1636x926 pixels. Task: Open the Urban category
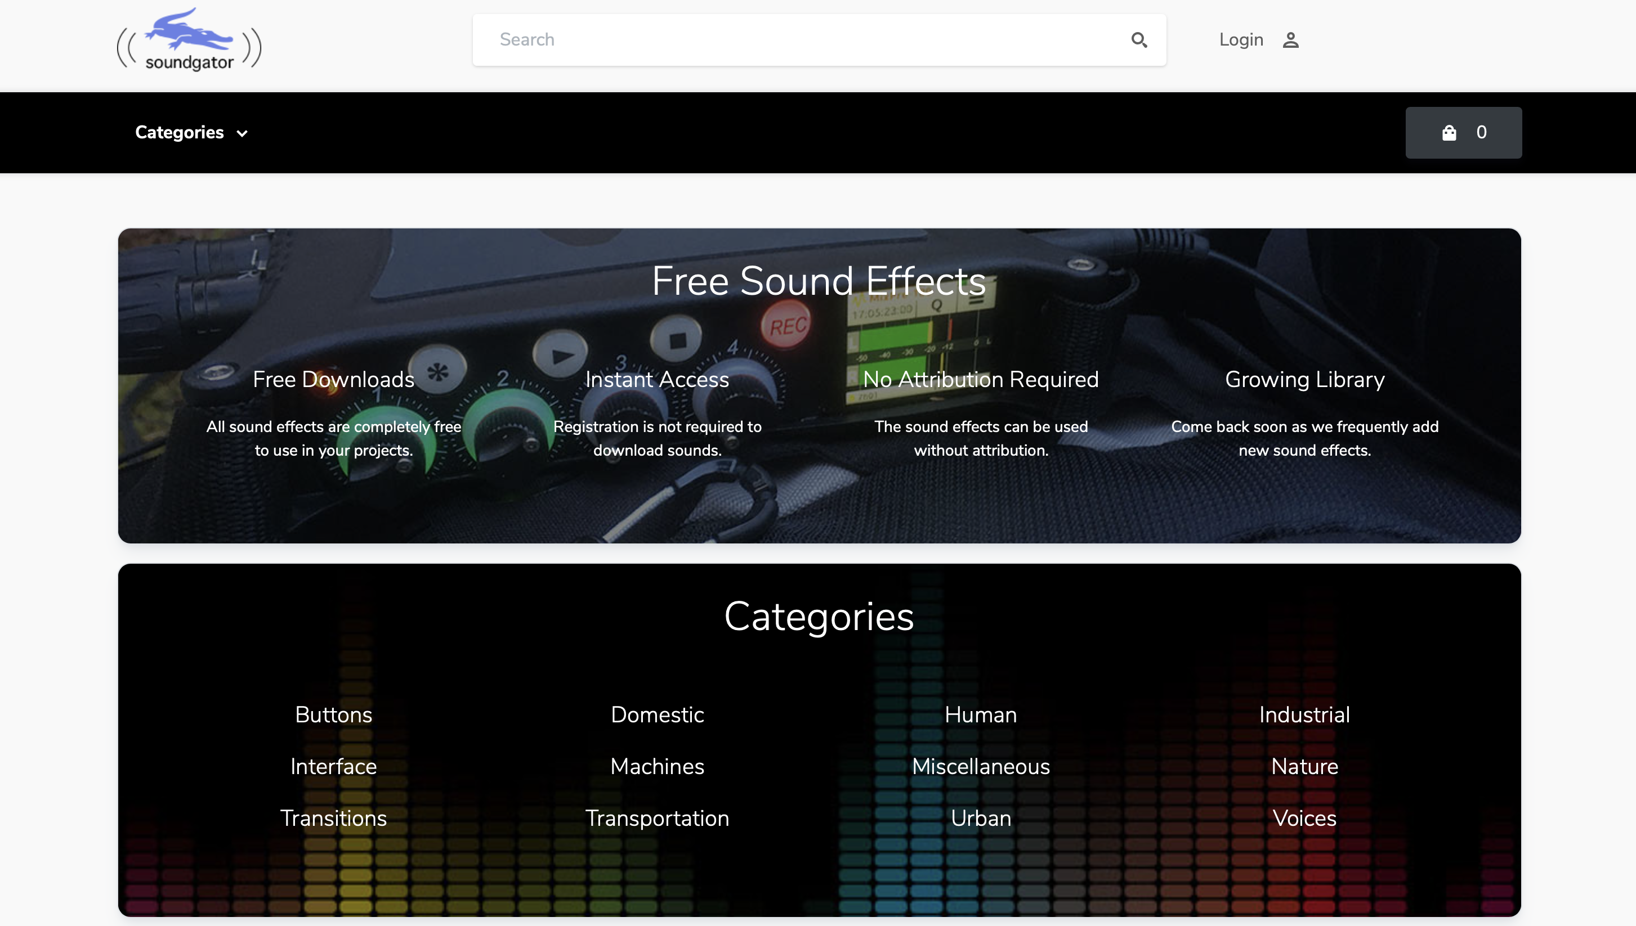coord(981,818)
